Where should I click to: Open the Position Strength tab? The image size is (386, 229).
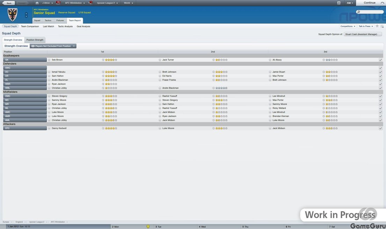[x=35, y=40]
